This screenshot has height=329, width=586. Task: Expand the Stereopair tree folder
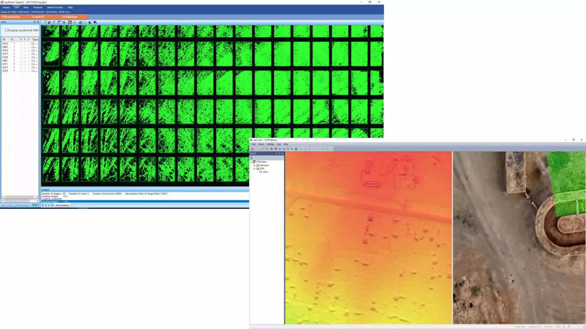tap(254, 165)
